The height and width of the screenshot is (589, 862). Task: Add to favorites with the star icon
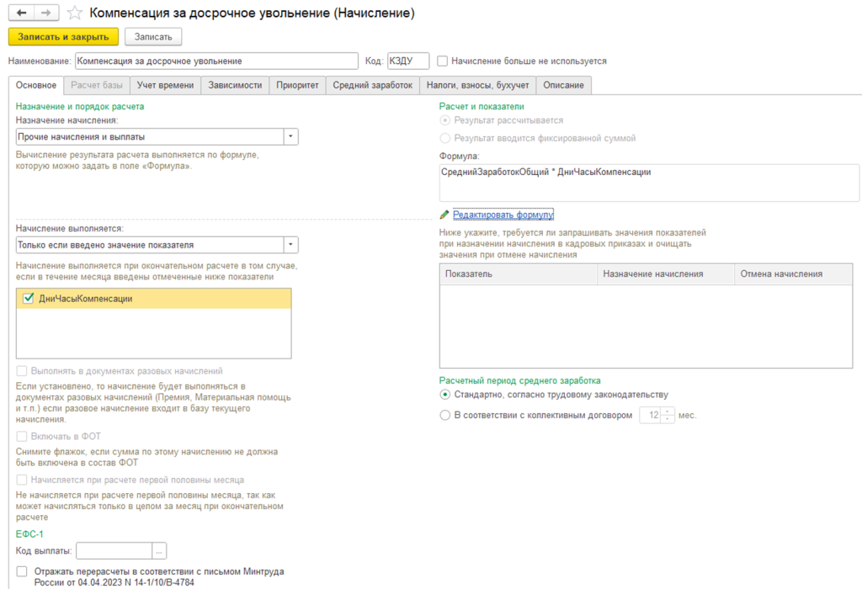click(75, 13)
